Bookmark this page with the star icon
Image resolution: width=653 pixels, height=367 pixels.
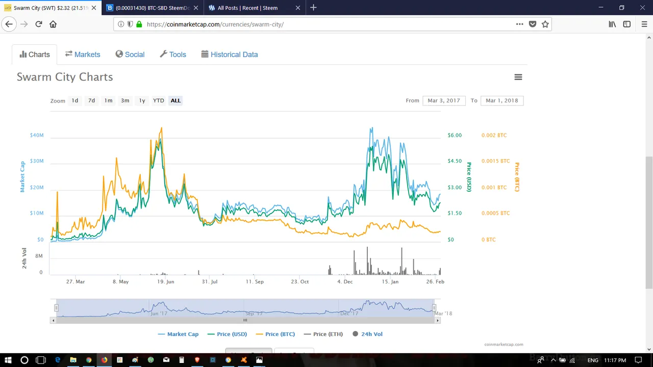[545, 24]
